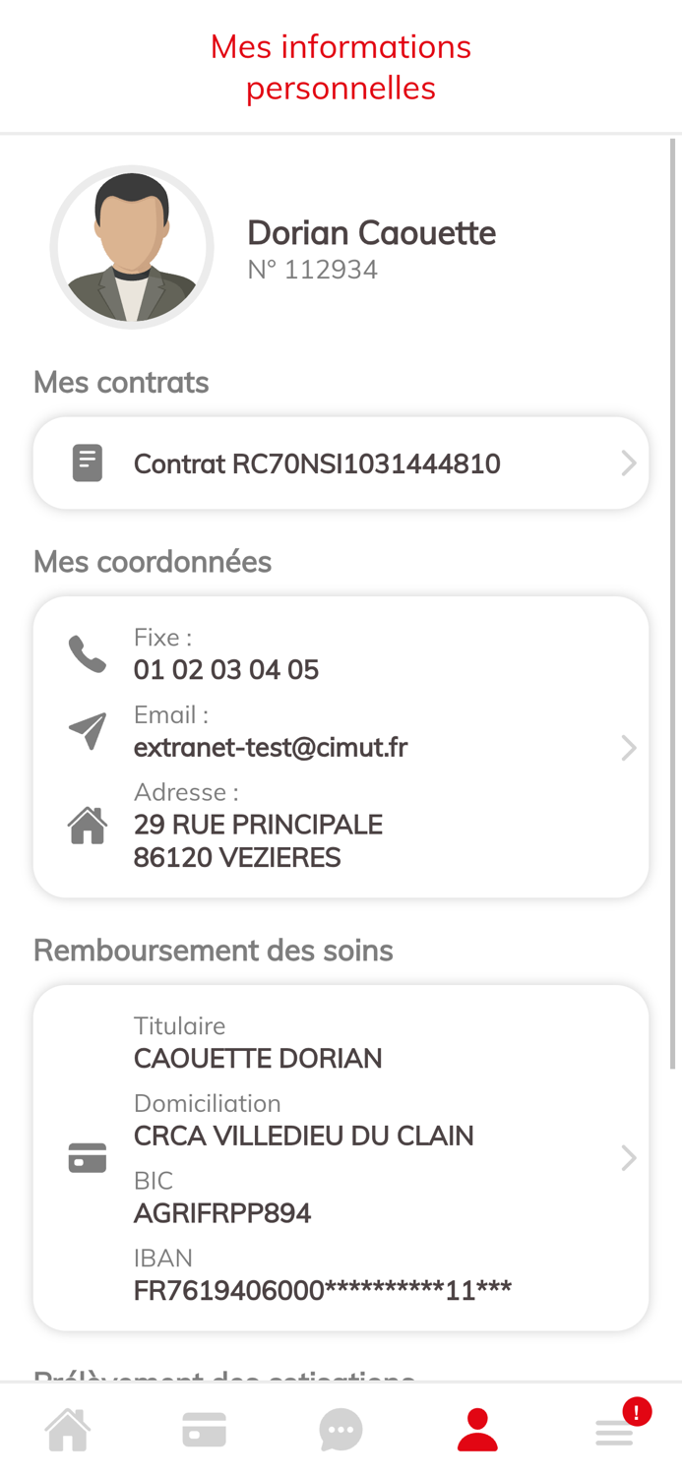The image size is (682, 1476).
Task: Open the menu icon with notification badge
Action: pos(613,1433)
